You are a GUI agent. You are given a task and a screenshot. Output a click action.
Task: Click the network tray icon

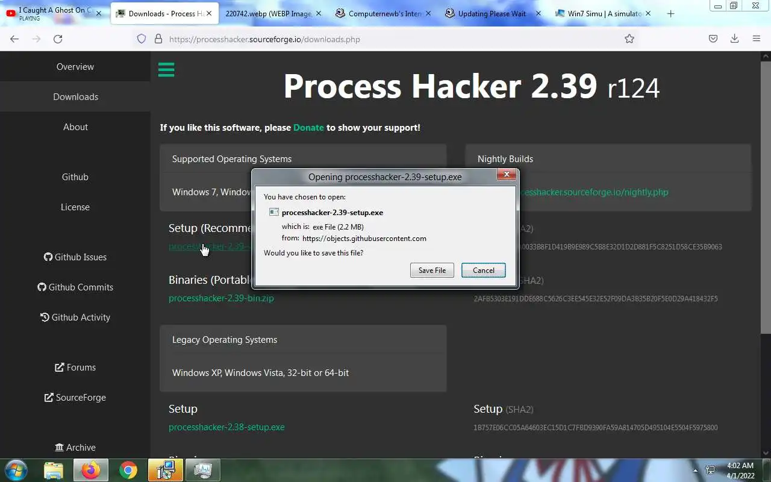[x=710, y=471]
